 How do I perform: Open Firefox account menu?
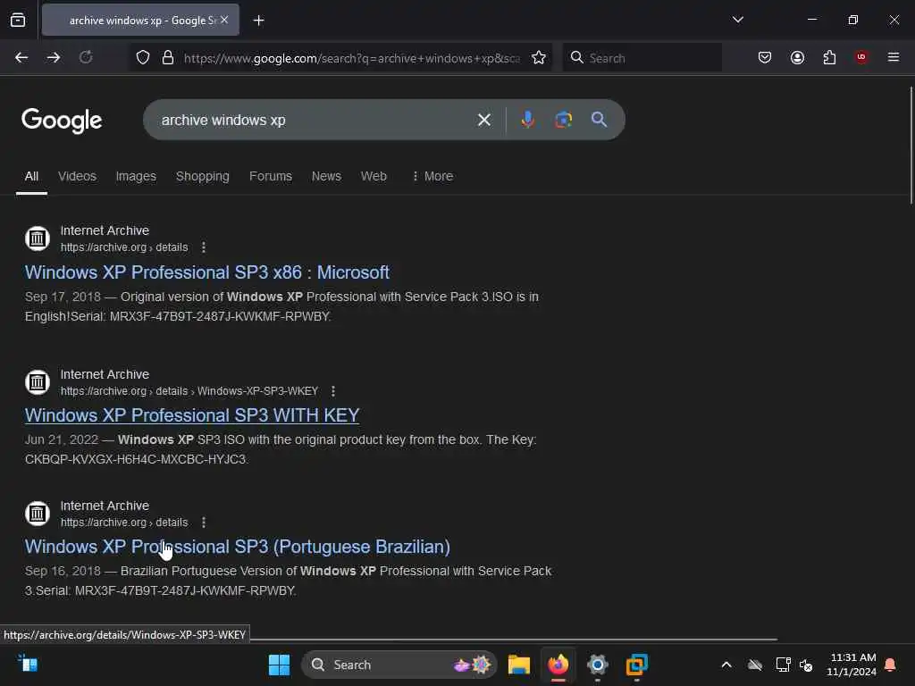797,57
